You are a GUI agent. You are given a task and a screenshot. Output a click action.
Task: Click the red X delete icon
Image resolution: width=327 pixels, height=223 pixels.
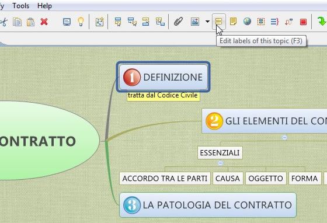click(x=44, y=22)
